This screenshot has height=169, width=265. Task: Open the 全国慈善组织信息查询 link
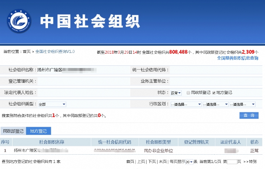pos(237,58)
